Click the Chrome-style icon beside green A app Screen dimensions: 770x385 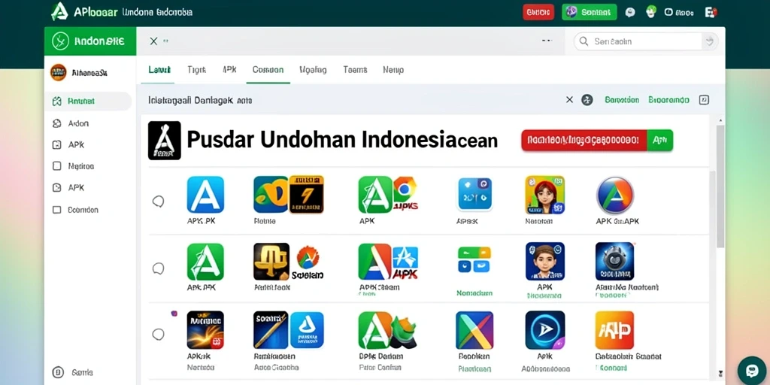405,189
